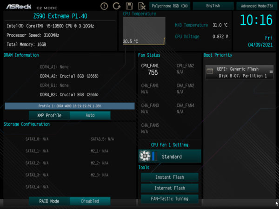The image size is (279, 209).
Task: Click DDR4_B1: None slot
Action: [x=54, y=85]
